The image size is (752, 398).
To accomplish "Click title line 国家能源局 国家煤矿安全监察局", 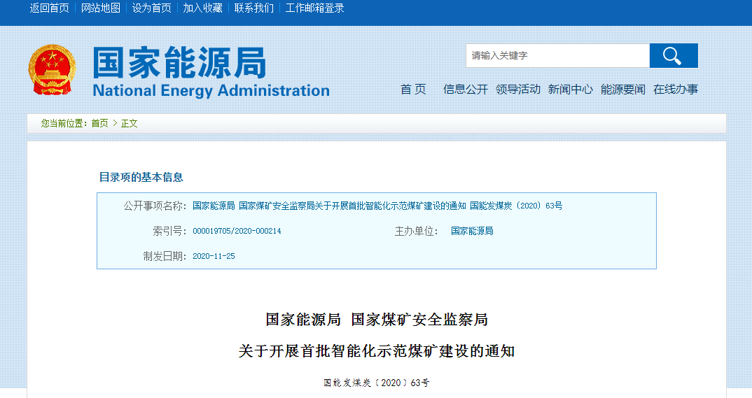I will pyautogui.click(x=377, y=320).
